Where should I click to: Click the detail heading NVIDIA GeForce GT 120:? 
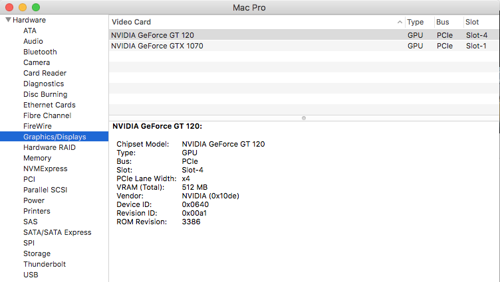(x=157, y=126)
